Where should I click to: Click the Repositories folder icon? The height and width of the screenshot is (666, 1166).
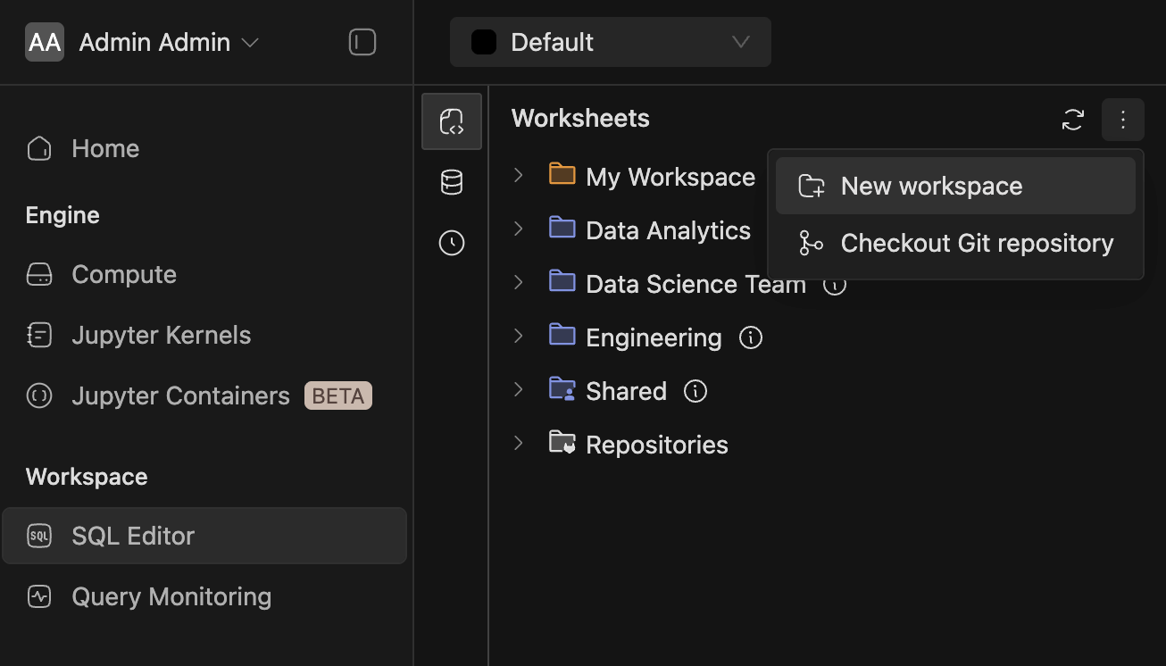562,442
